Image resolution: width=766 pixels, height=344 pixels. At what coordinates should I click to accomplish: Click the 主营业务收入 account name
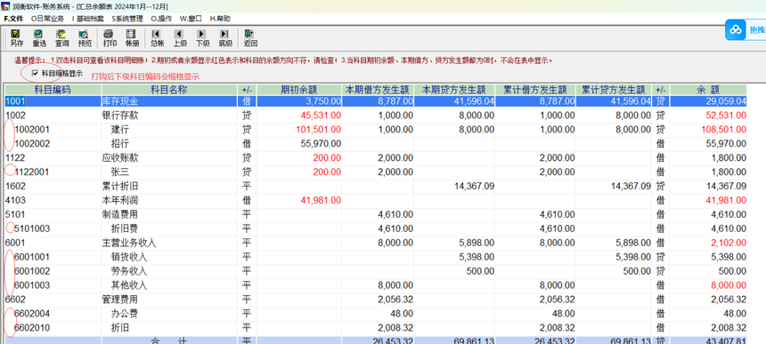tap(129, 243)
